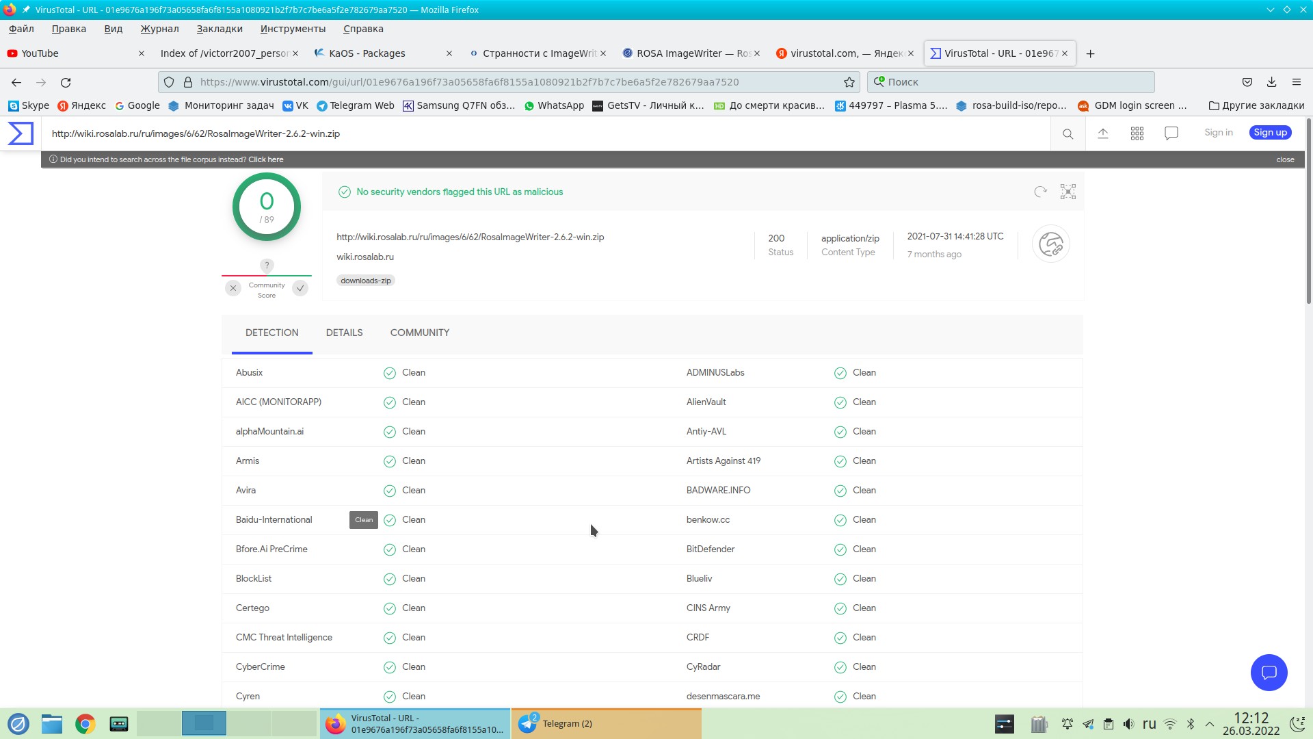The image size is (1313, 739).
Task: Switch to the DETAILS tab
Action: point(344,333)
